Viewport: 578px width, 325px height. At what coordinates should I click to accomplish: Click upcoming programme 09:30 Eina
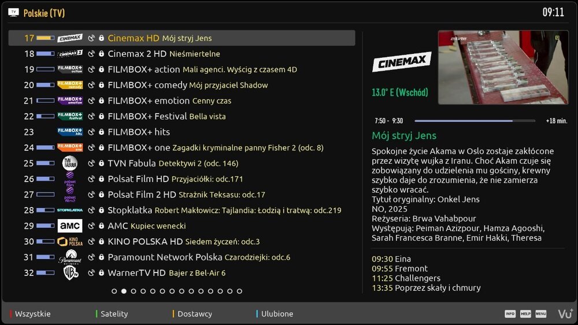(x=391, y=259)
